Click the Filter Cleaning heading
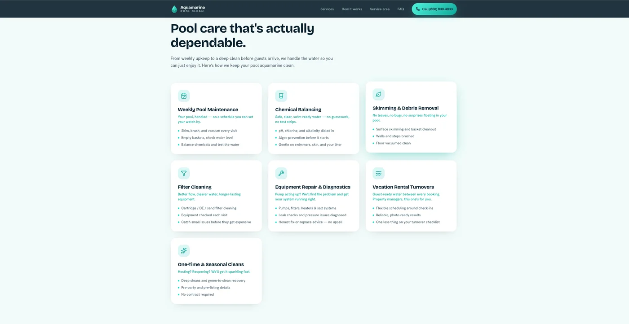Screen dimensions: 629x324 [x=195, y=187]
